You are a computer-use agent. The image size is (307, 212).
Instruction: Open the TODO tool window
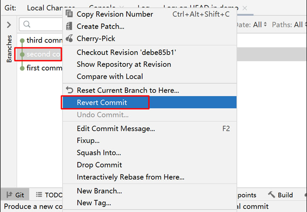coord(49,195)
